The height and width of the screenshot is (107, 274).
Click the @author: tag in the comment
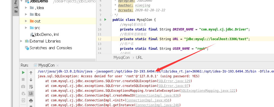coord(125,5)
